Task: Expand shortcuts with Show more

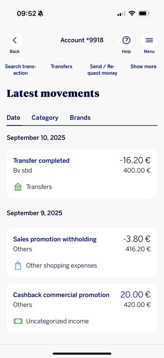Action: (x=143, y=67)
